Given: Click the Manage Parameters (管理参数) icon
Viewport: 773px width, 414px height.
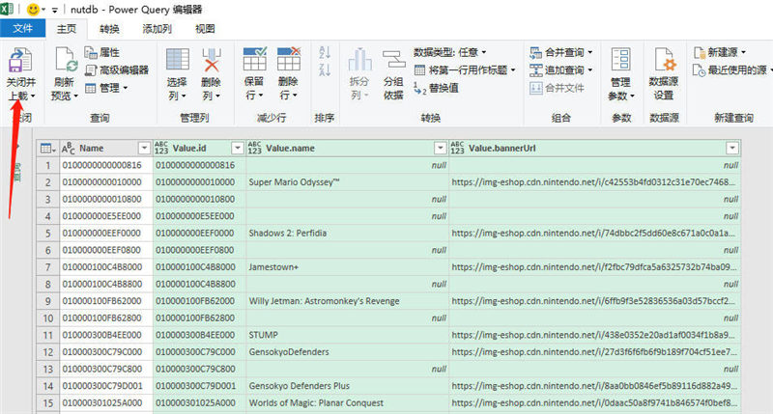Looking at the screenshot, I should [x=620, y=60].
